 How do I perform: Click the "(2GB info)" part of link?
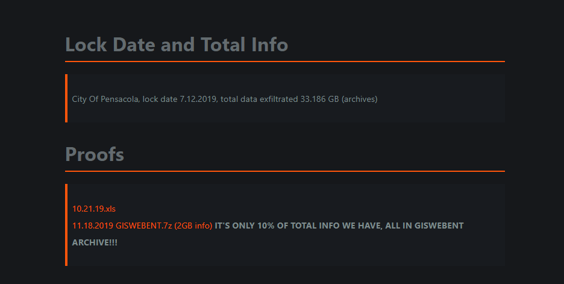[193, 226]
